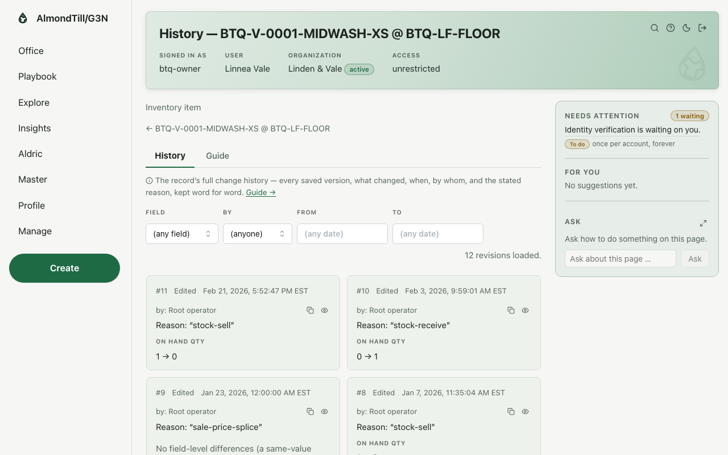The image size is (728, 455).
Task: Expand the Ask panel
Action: click(703, 223)
